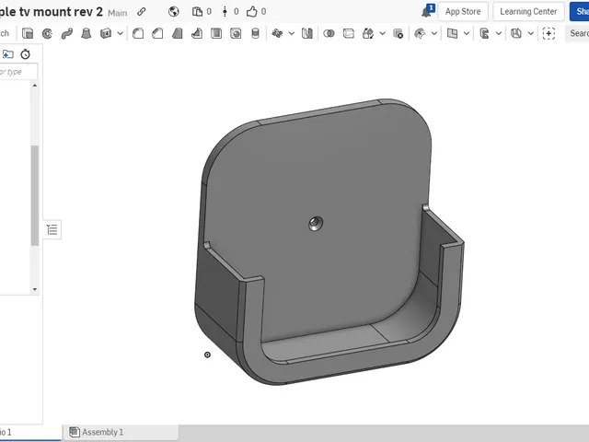Select the Transform tool
589x442 pixels.
tap(368, 33)
